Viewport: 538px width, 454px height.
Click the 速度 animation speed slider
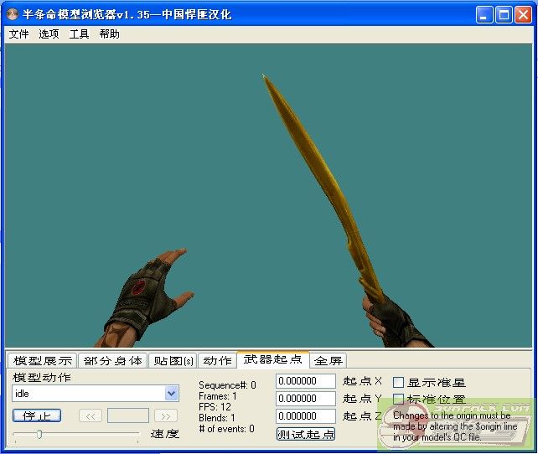point(75,434)
